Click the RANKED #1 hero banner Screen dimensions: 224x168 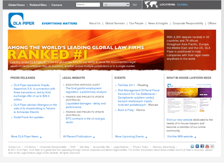[x=86, y=50]
